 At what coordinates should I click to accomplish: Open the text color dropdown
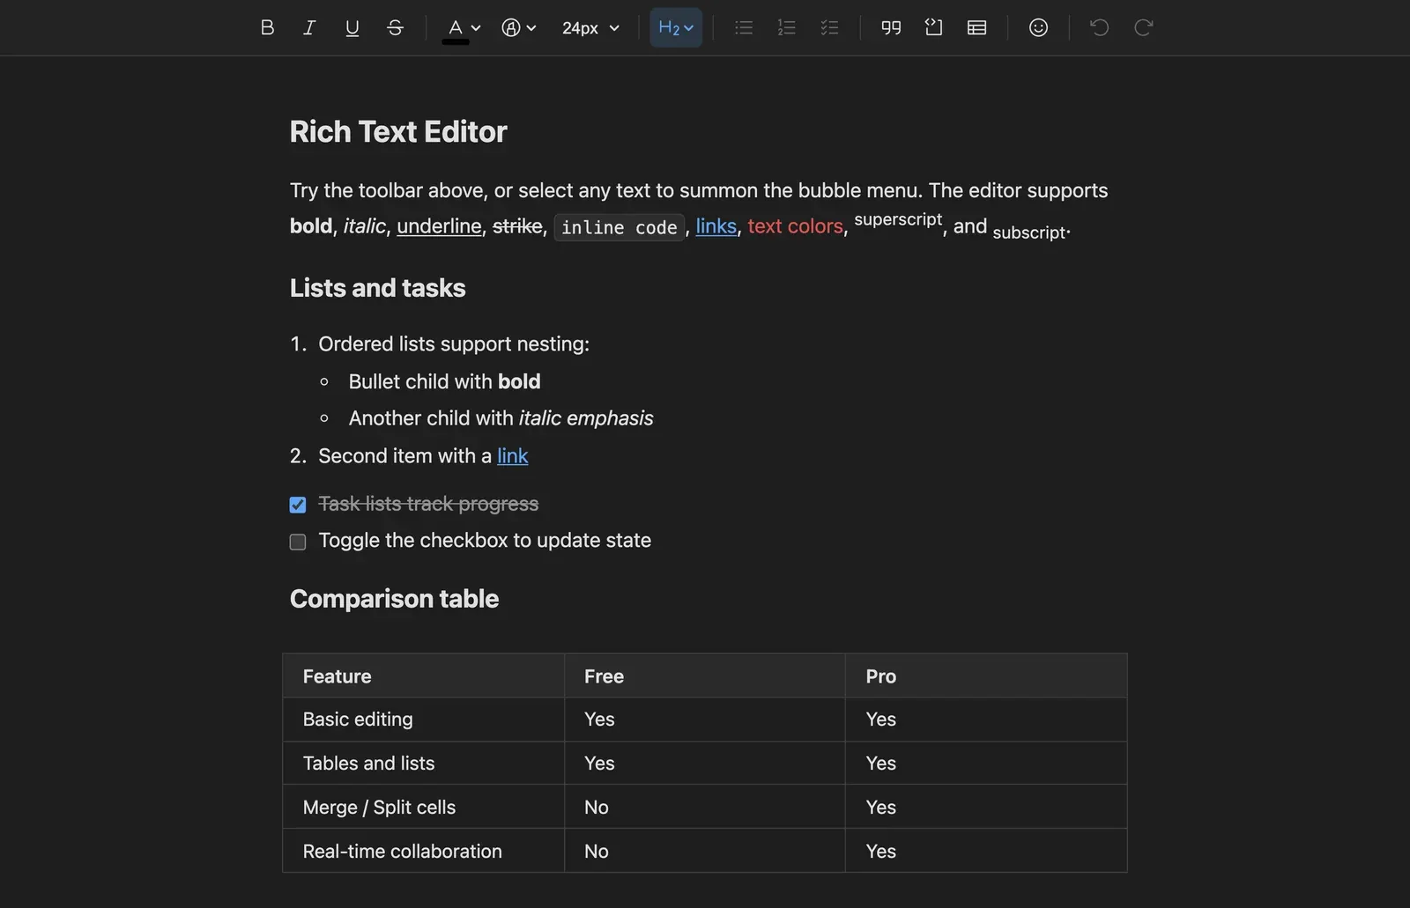click(x=462, y=27)
